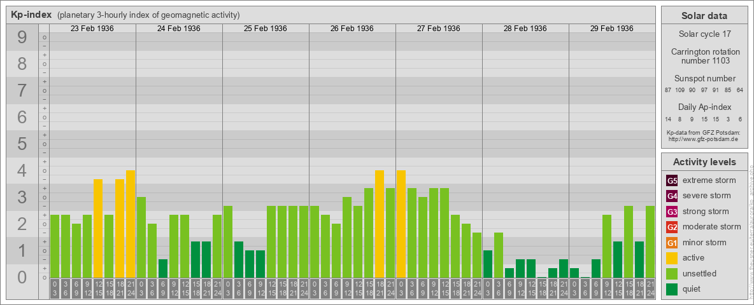This screenshot has width=754, height=305.
Task: Click the dark green 3-6 bar on 25 Feb
Action: tap(239, 259)
